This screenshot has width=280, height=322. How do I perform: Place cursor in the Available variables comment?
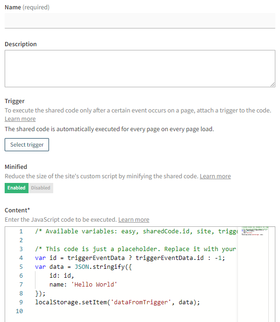[x=135, y=231]
